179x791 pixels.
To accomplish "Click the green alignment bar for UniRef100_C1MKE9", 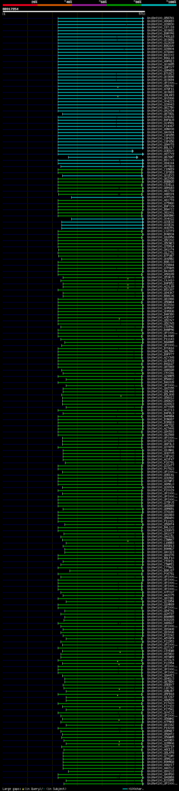I will (x=100, y=169).
